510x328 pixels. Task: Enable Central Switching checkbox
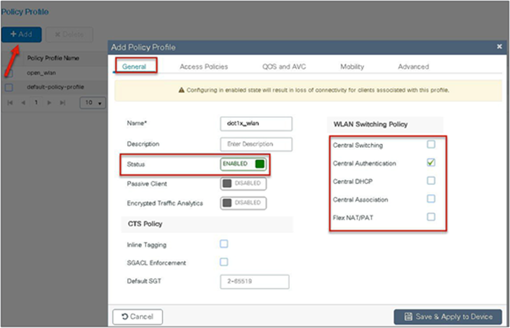point(431,144)
